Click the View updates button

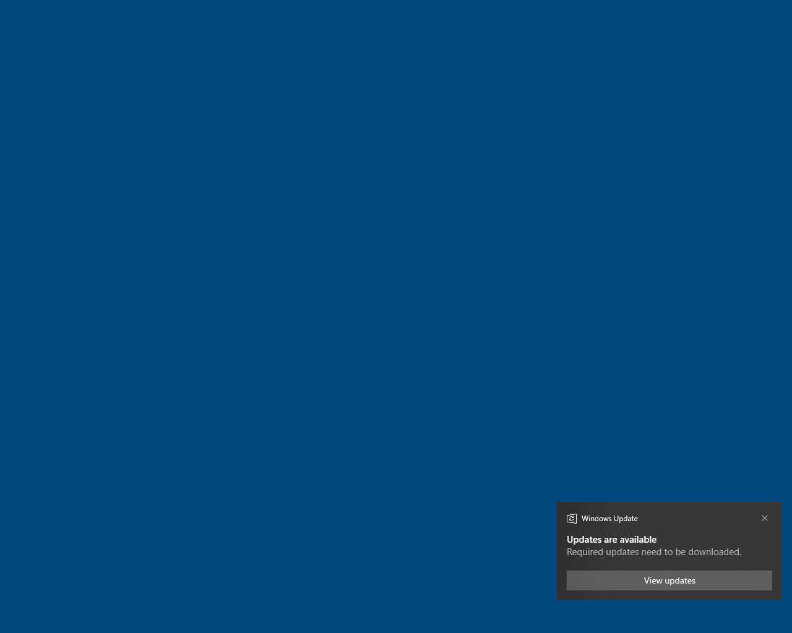point(669,580)
